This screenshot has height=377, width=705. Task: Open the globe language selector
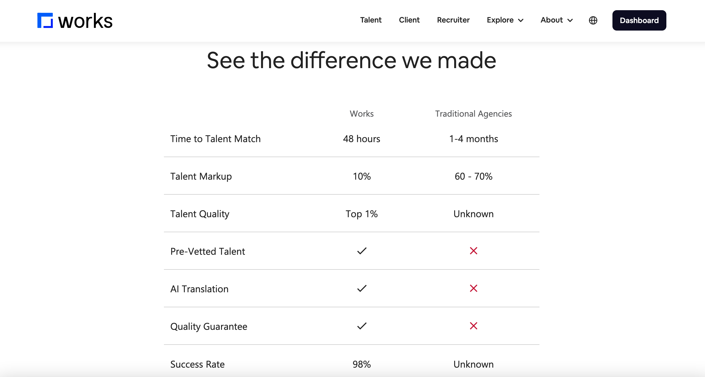593,20
